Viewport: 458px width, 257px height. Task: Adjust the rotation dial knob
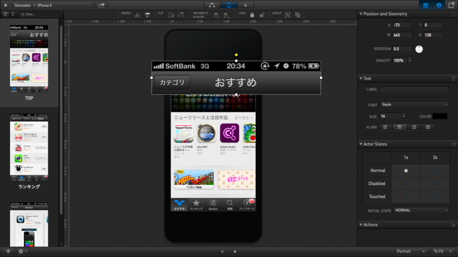[419, 49]
